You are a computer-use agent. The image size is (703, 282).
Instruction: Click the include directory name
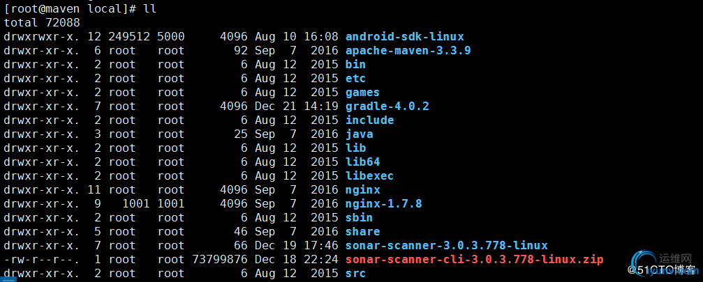[369, 120]
